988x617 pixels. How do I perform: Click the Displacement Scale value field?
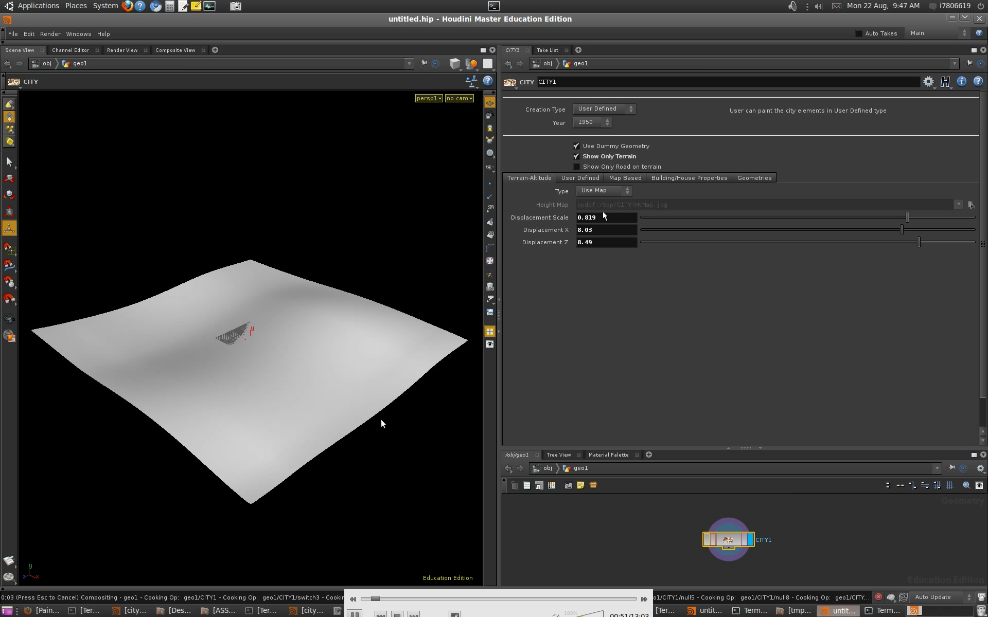pyautogui.click(x=606, y=217)
